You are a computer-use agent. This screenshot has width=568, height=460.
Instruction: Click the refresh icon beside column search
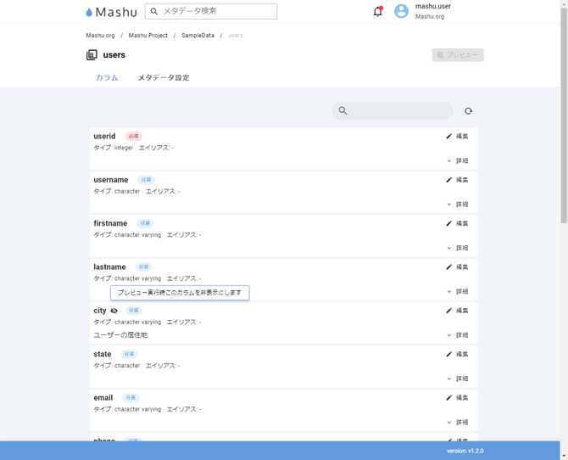pos(468,111)
